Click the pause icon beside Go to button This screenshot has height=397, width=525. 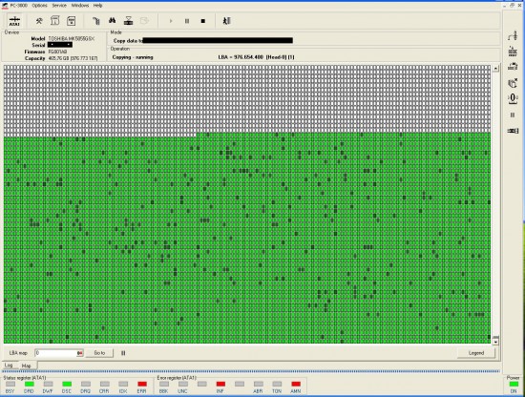(123, 353)
